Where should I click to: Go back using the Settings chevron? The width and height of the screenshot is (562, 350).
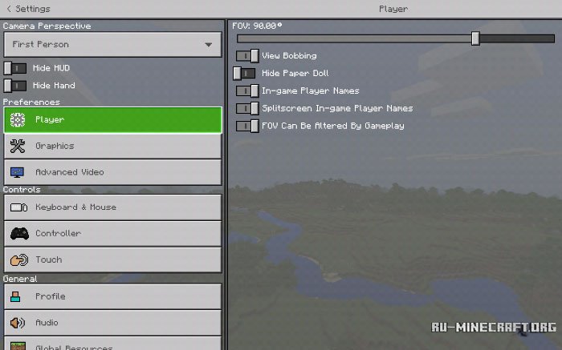click(x=9, y=9)
